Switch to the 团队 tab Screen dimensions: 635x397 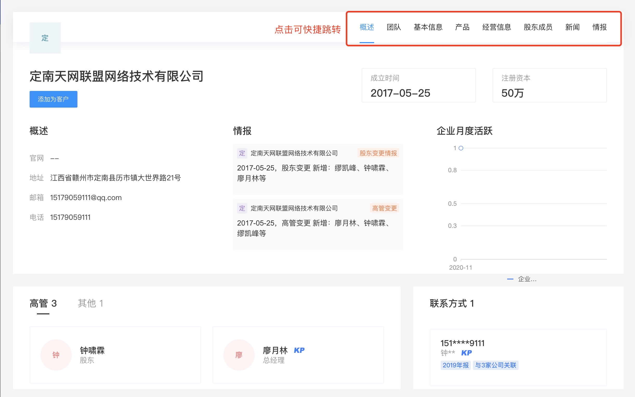point(393,27)
